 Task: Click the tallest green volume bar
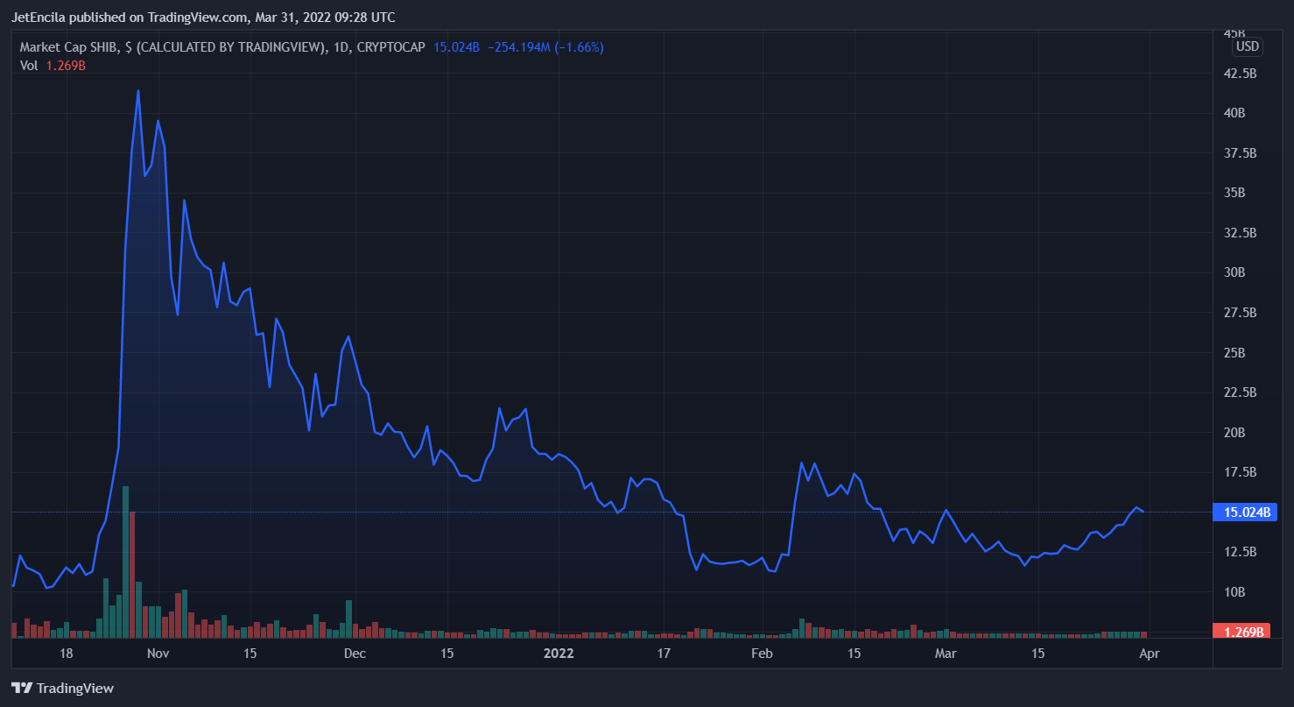[125, 561]
